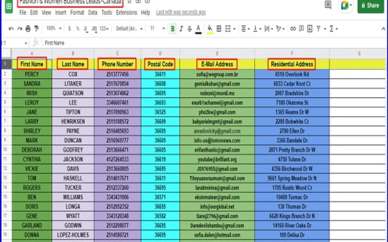The image size is (388, 242).
Task: Toggle Italic formatting
Action: 181,29
